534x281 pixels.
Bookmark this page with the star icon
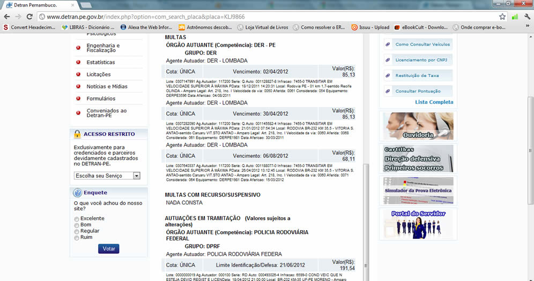[502, 17]
